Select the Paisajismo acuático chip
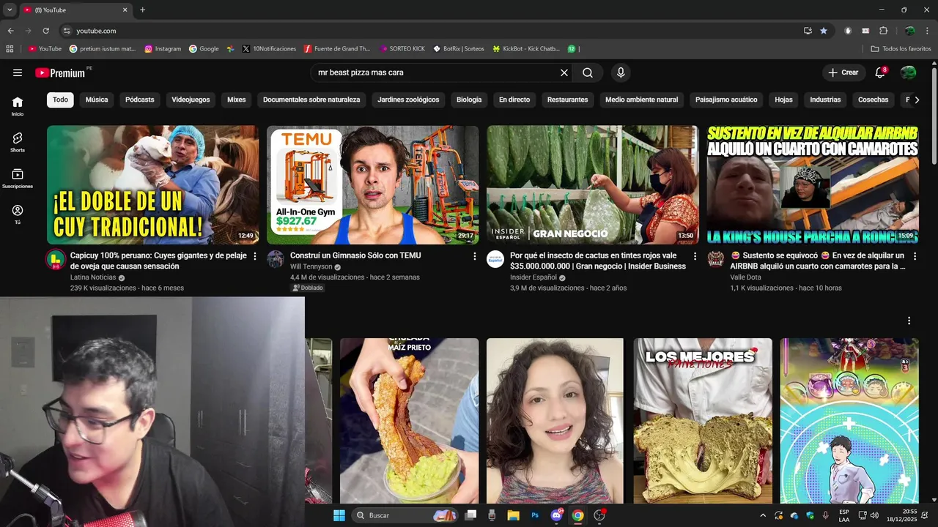The width and height of the screenshot is (938, 527). point(726,100)
